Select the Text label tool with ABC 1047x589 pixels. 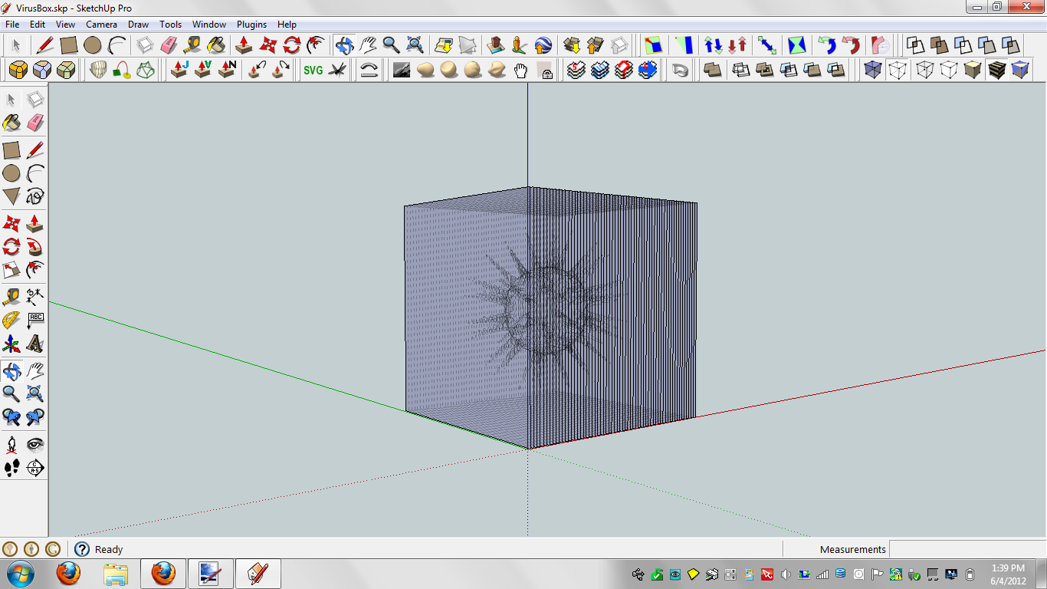pos(35,320)
